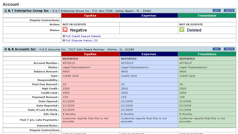Click Experian REPORTED label in H & R section
Image resolution: width=238 pixels, height=134 pixels.
pos(129,59)
